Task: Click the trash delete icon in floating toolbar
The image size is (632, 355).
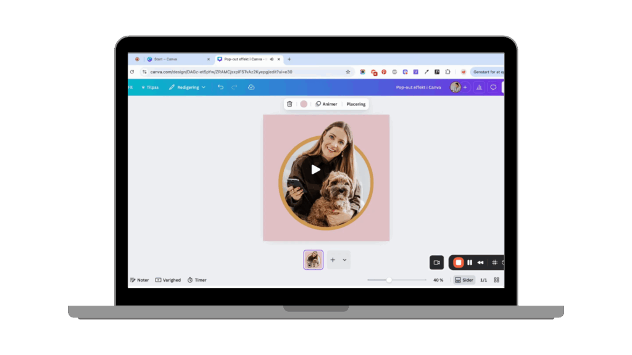Action: click(289, 104)
